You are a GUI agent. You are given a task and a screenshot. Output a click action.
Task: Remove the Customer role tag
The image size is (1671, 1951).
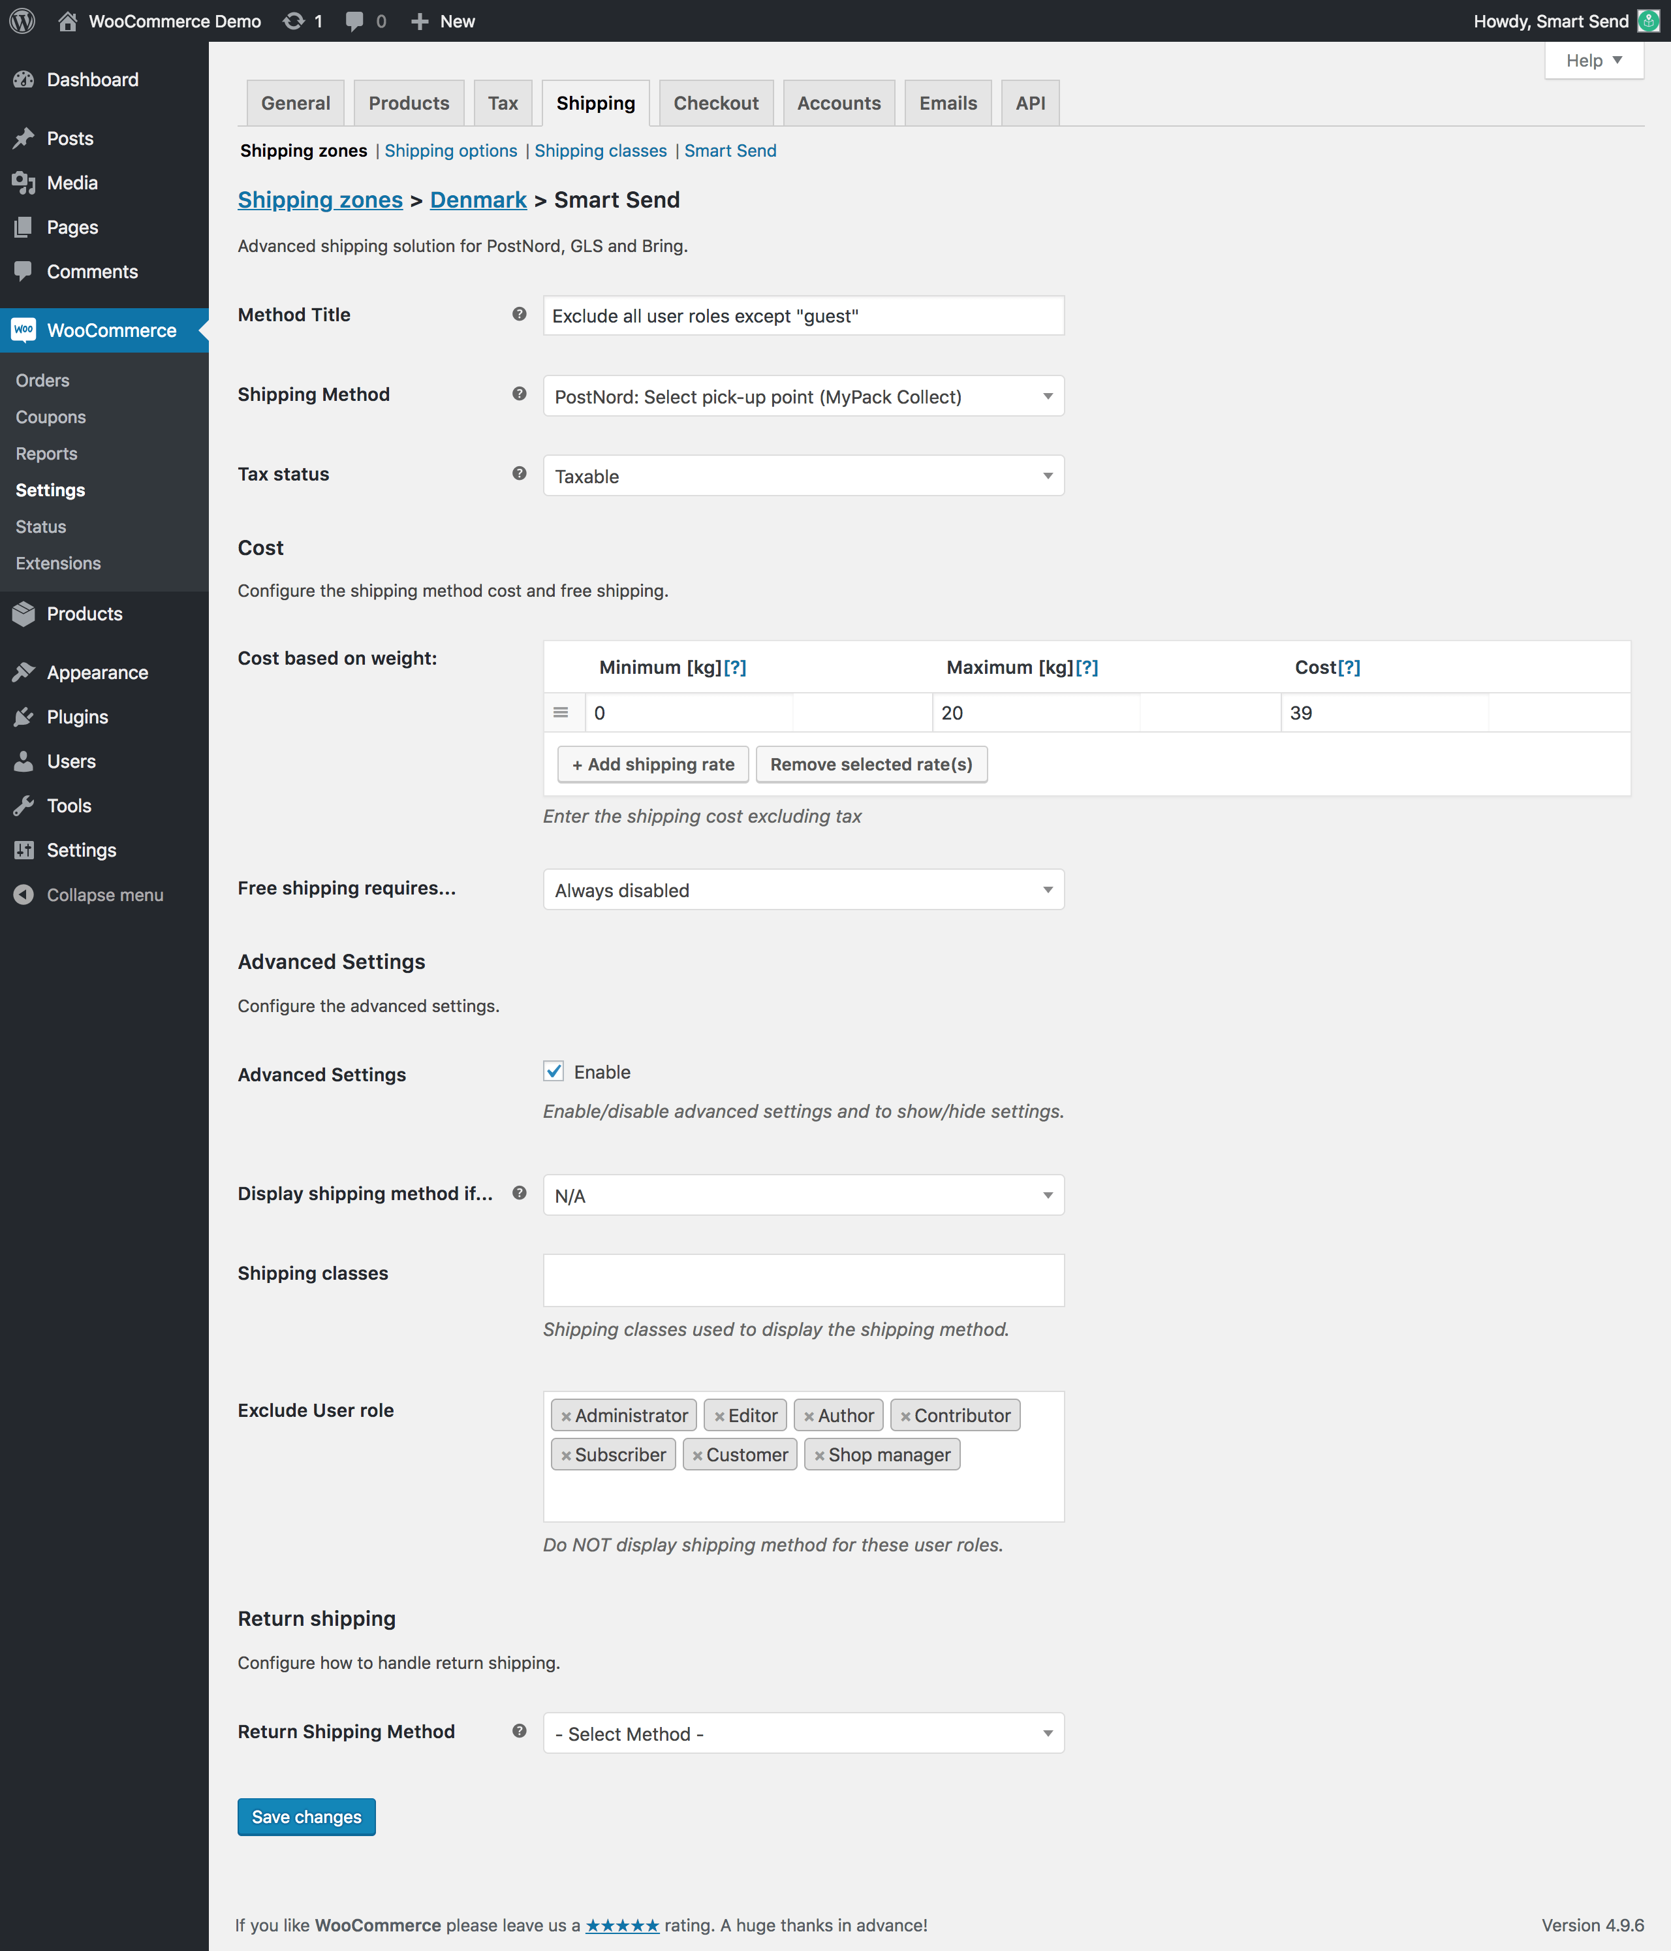pos(698,1455)
